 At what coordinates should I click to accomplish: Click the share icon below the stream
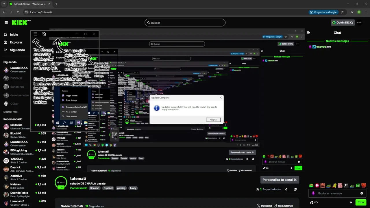(286, 189)
